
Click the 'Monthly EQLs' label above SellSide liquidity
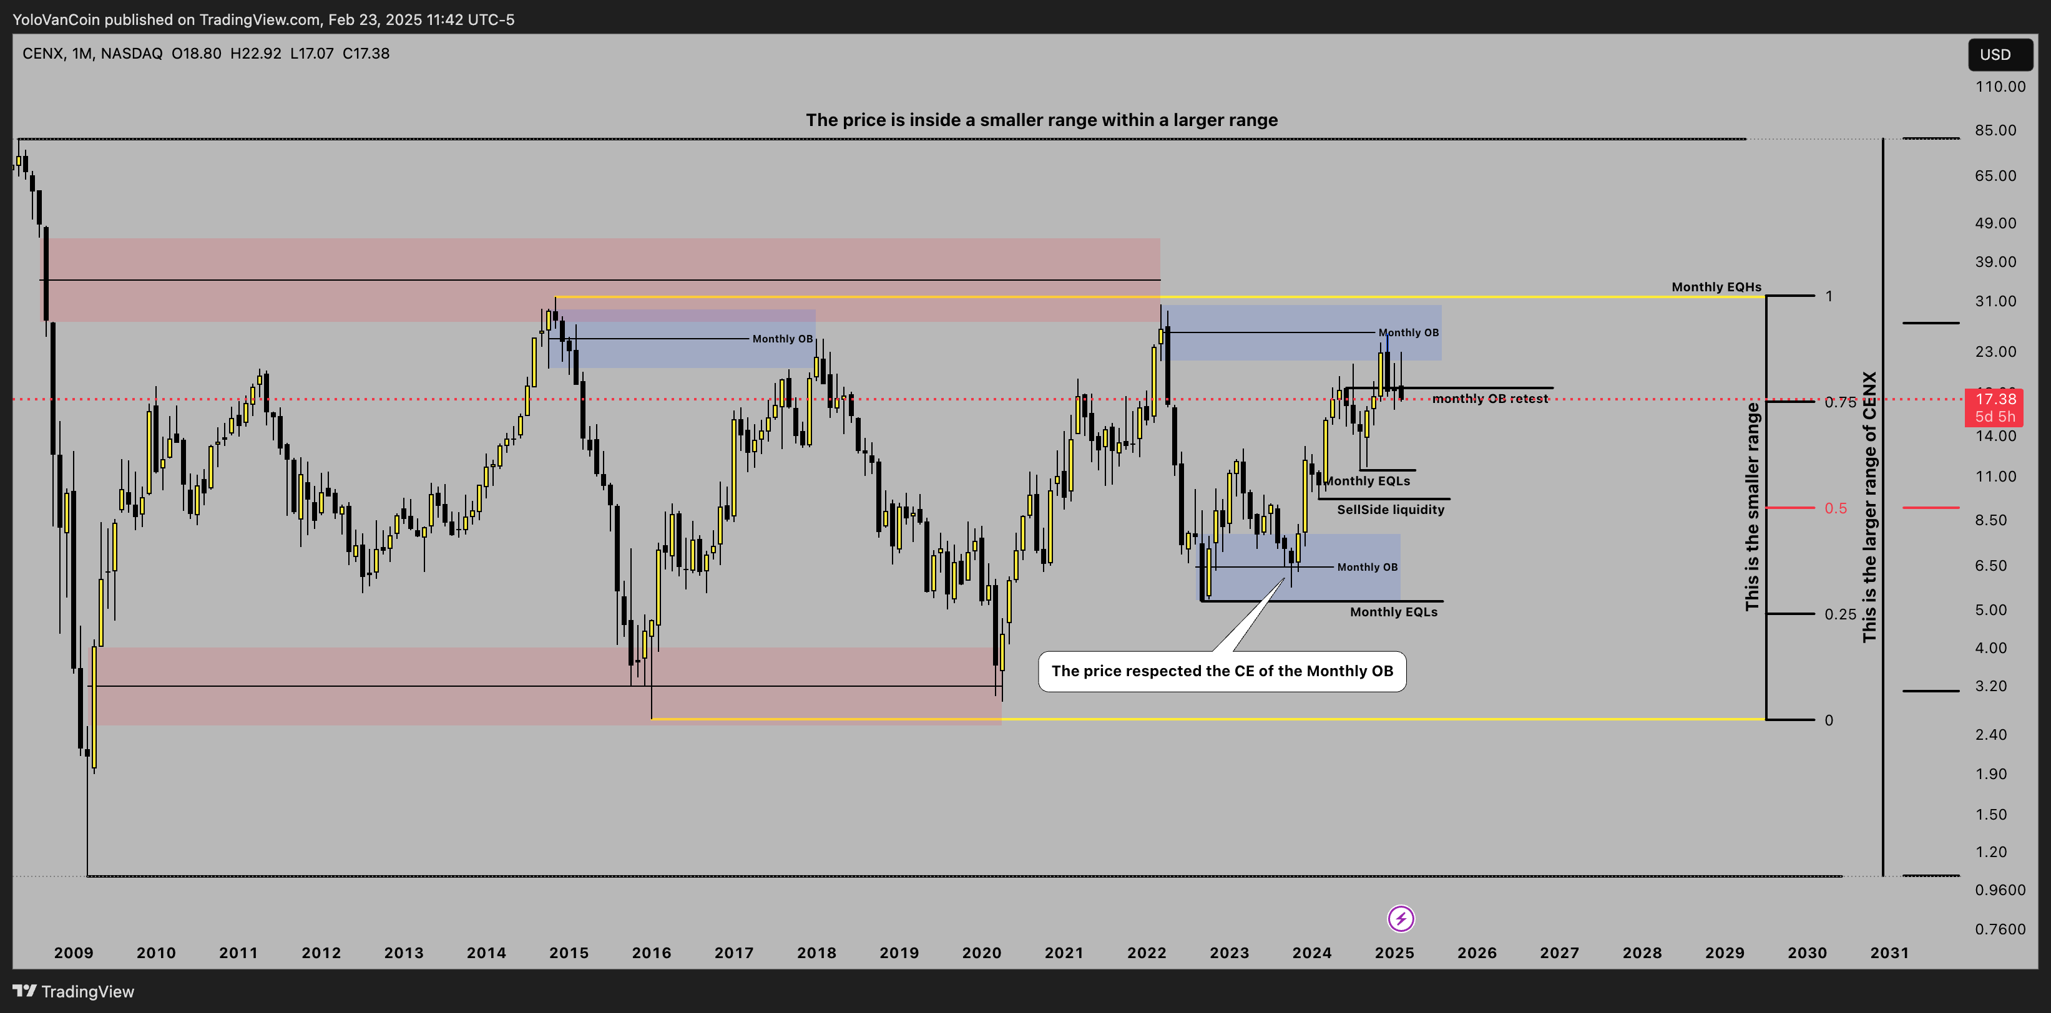pos(1366,481)
